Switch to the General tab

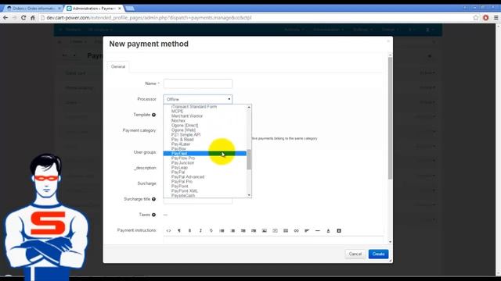coord(118,66)
